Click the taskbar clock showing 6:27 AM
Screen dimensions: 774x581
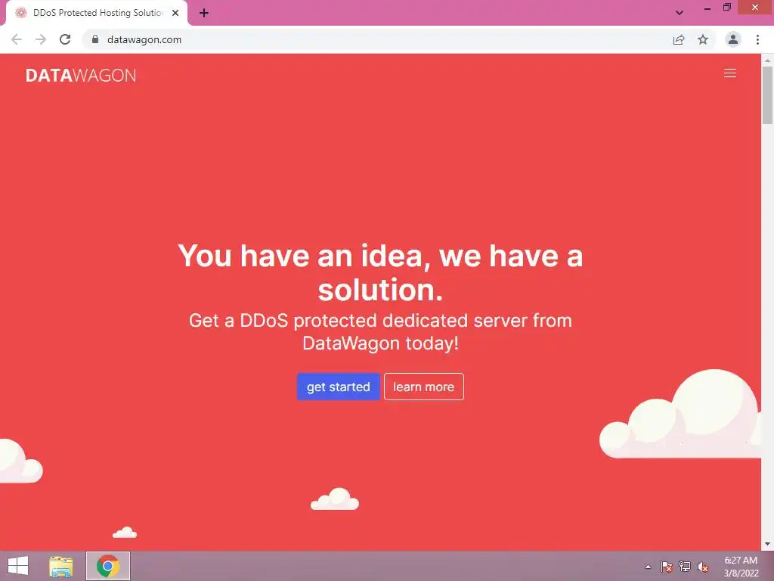click(741, 567)
